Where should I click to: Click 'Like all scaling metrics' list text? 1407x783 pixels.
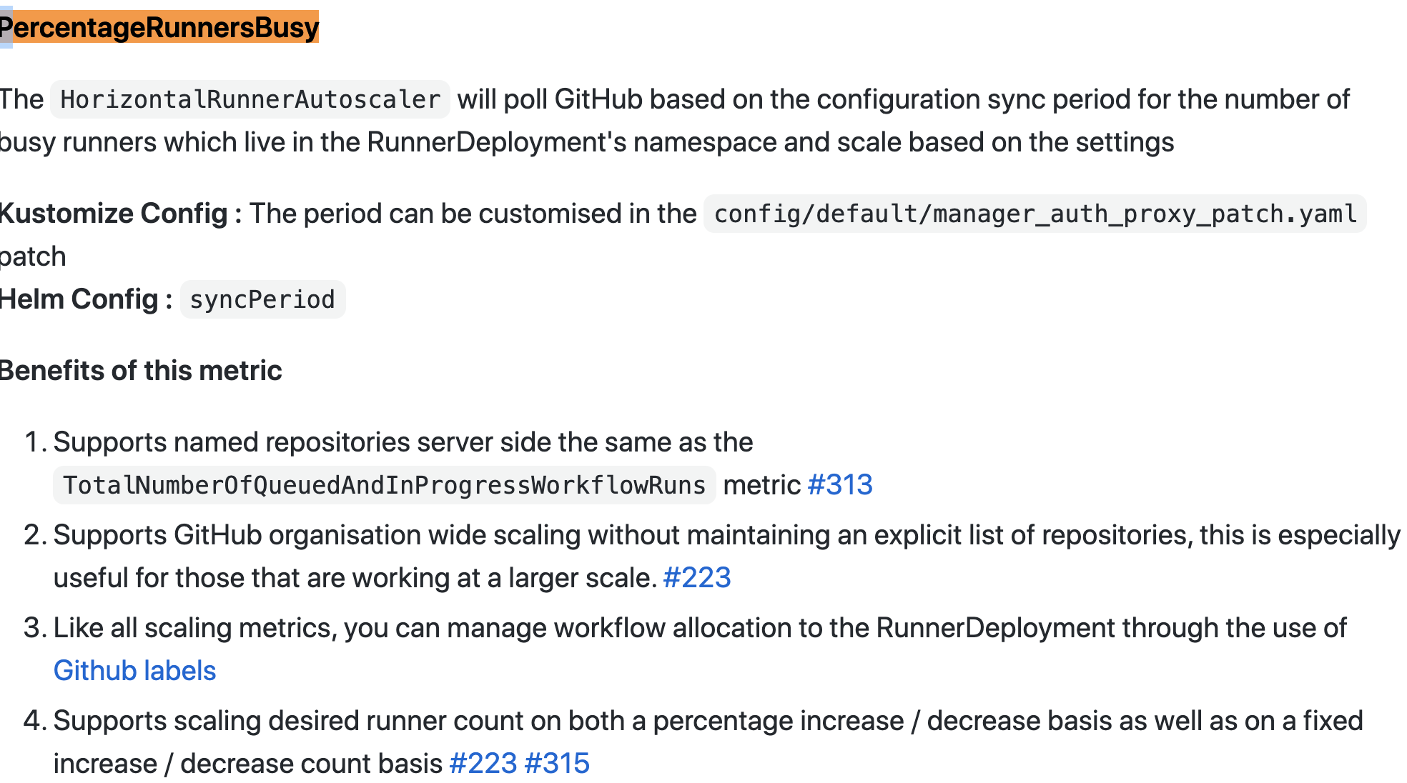[x=195, y=628]
